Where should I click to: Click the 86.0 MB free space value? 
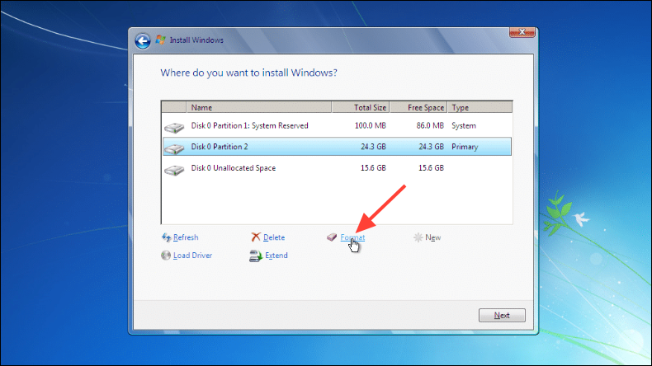[430, 125]
